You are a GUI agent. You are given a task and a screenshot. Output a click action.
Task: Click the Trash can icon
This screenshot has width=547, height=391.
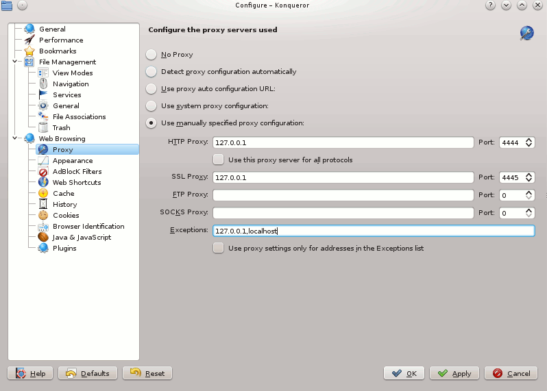(x=43, y=127)
